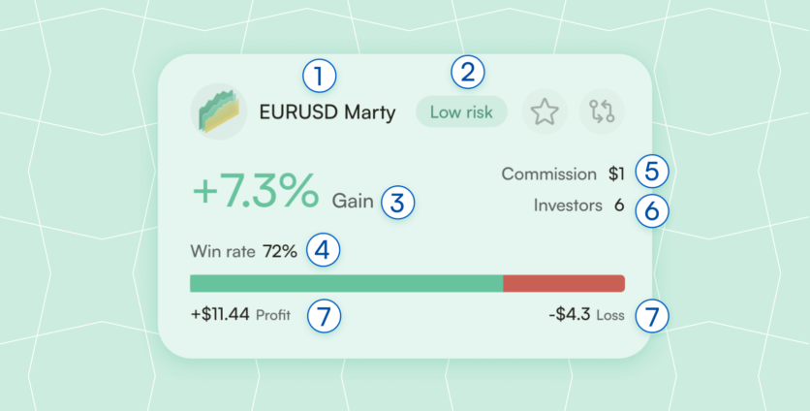Click annotation marker 3 beside Gain
Viewport: 810px width, 411px height.
click(397, 202)
